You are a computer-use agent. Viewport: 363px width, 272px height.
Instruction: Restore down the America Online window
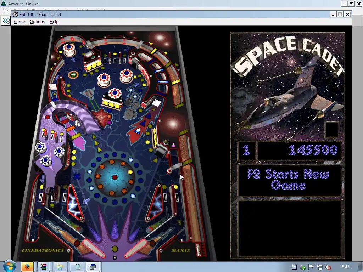pos(351,4)
